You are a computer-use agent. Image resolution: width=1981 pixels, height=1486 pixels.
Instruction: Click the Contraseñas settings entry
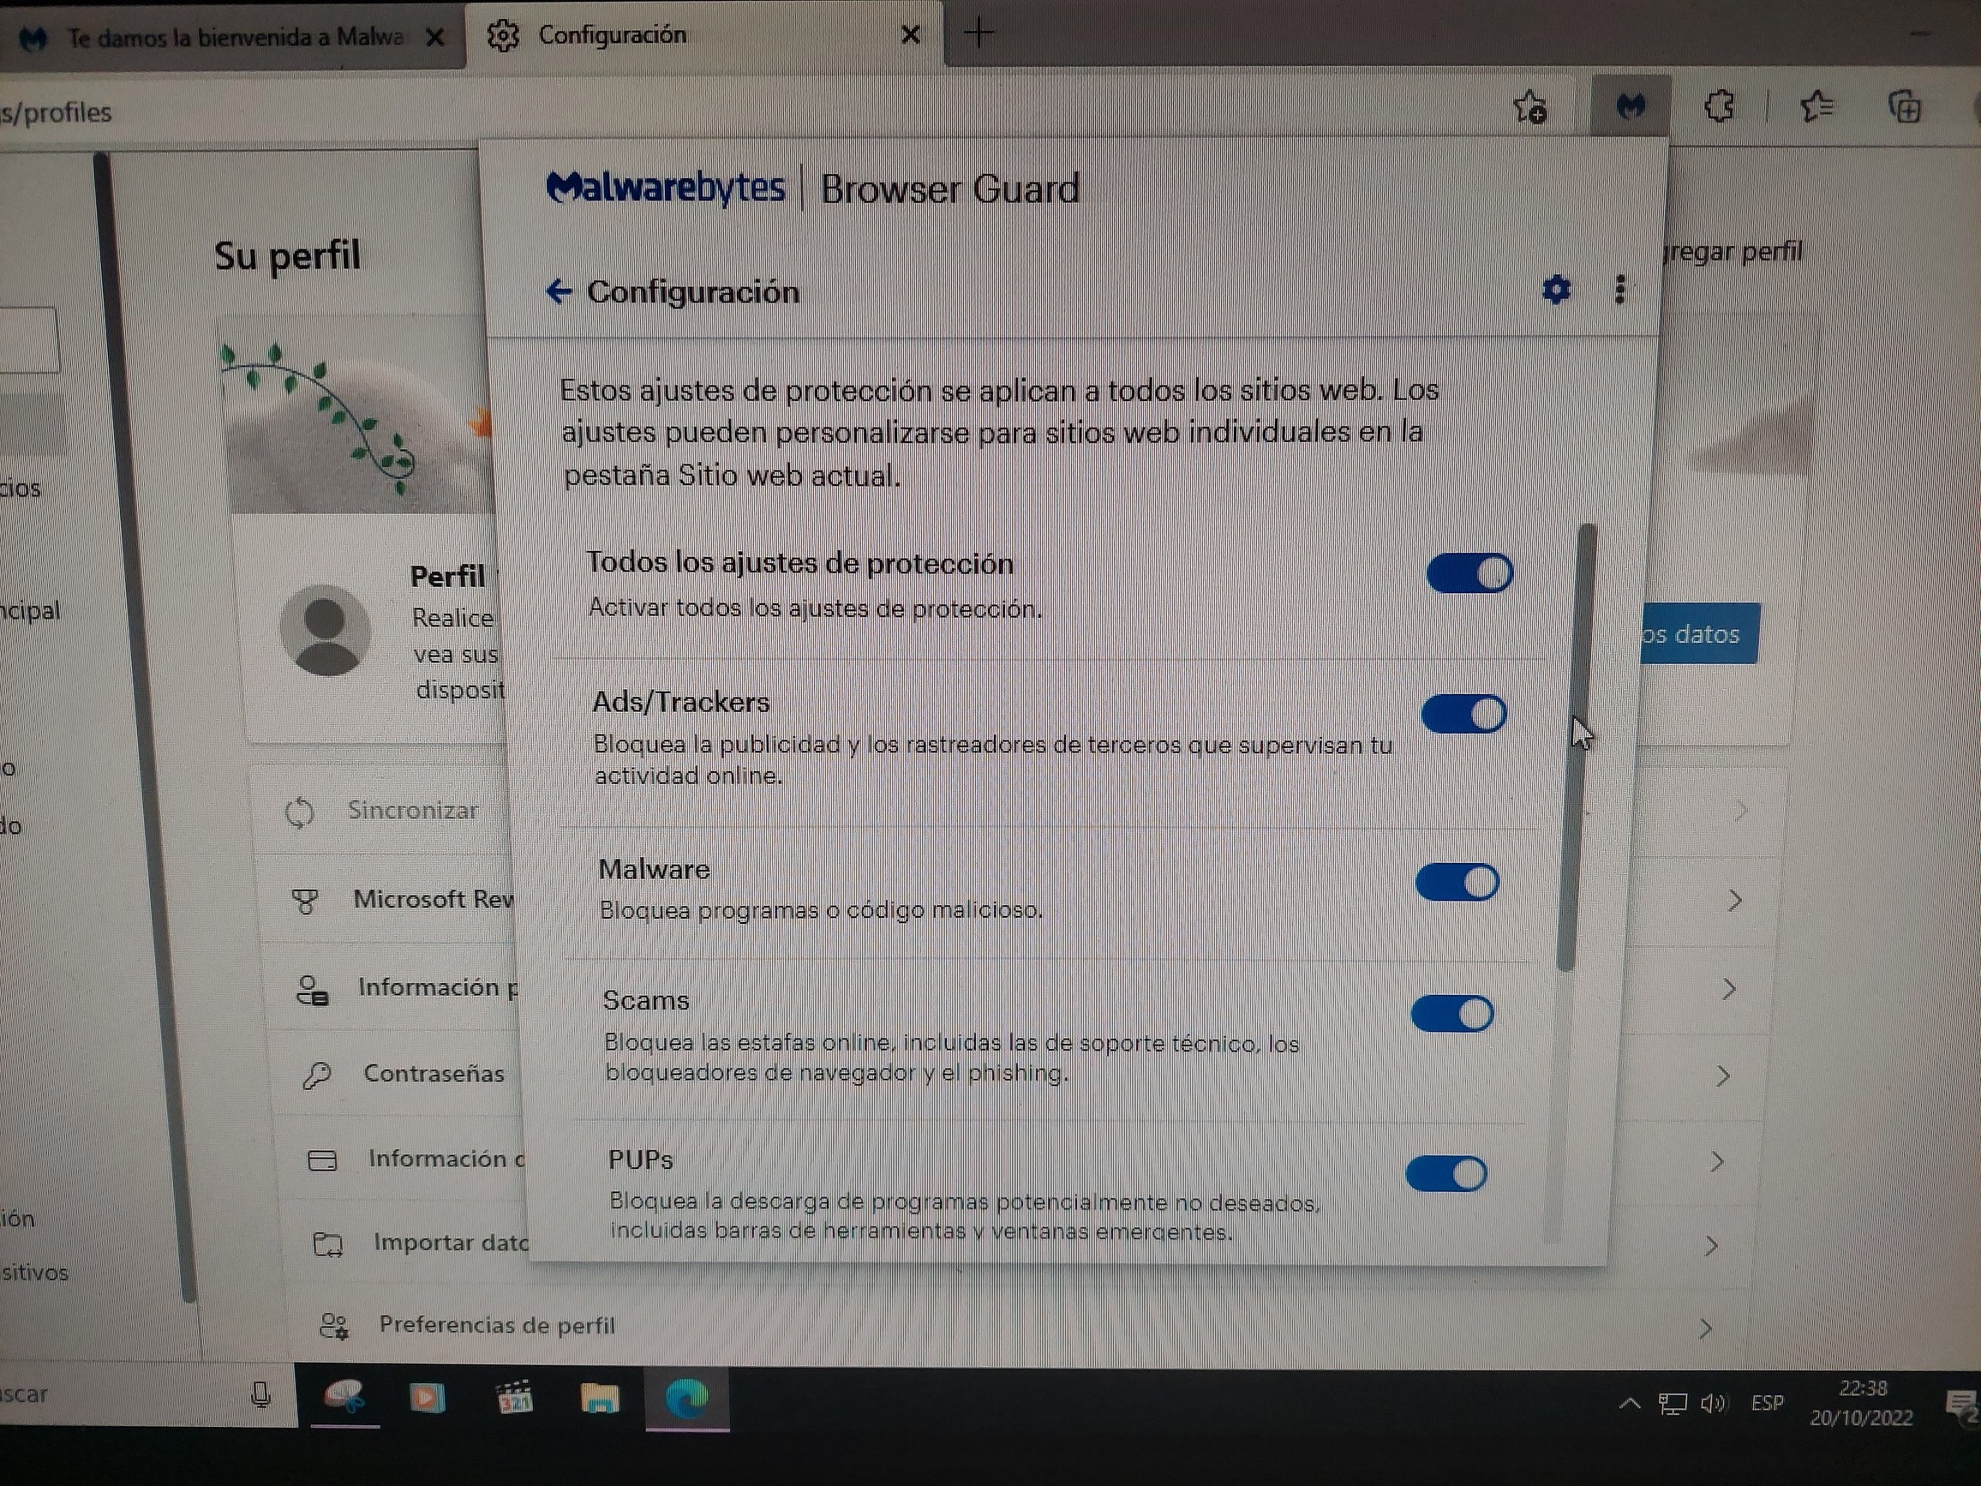pos(434,1073)
